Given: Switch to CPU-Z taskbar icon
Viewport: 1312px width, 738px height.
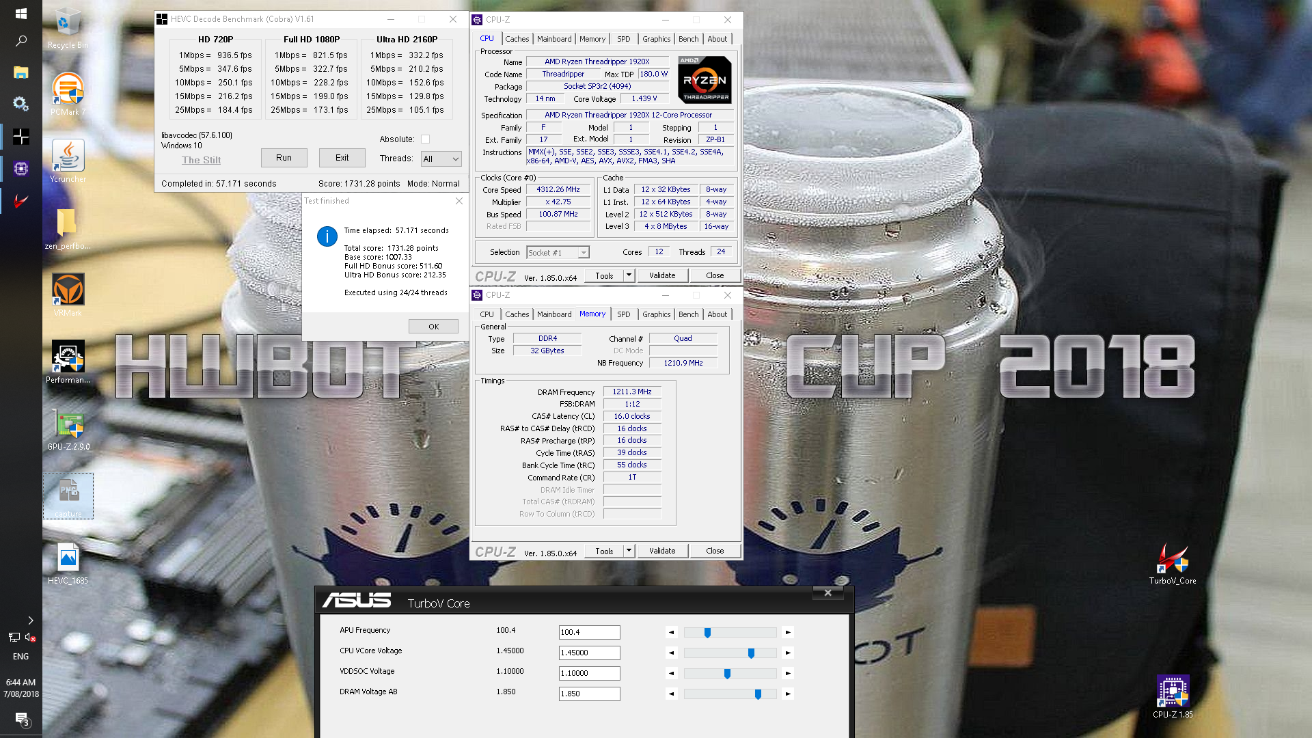Looking at the screenshot, I should (x=20, y=168).
